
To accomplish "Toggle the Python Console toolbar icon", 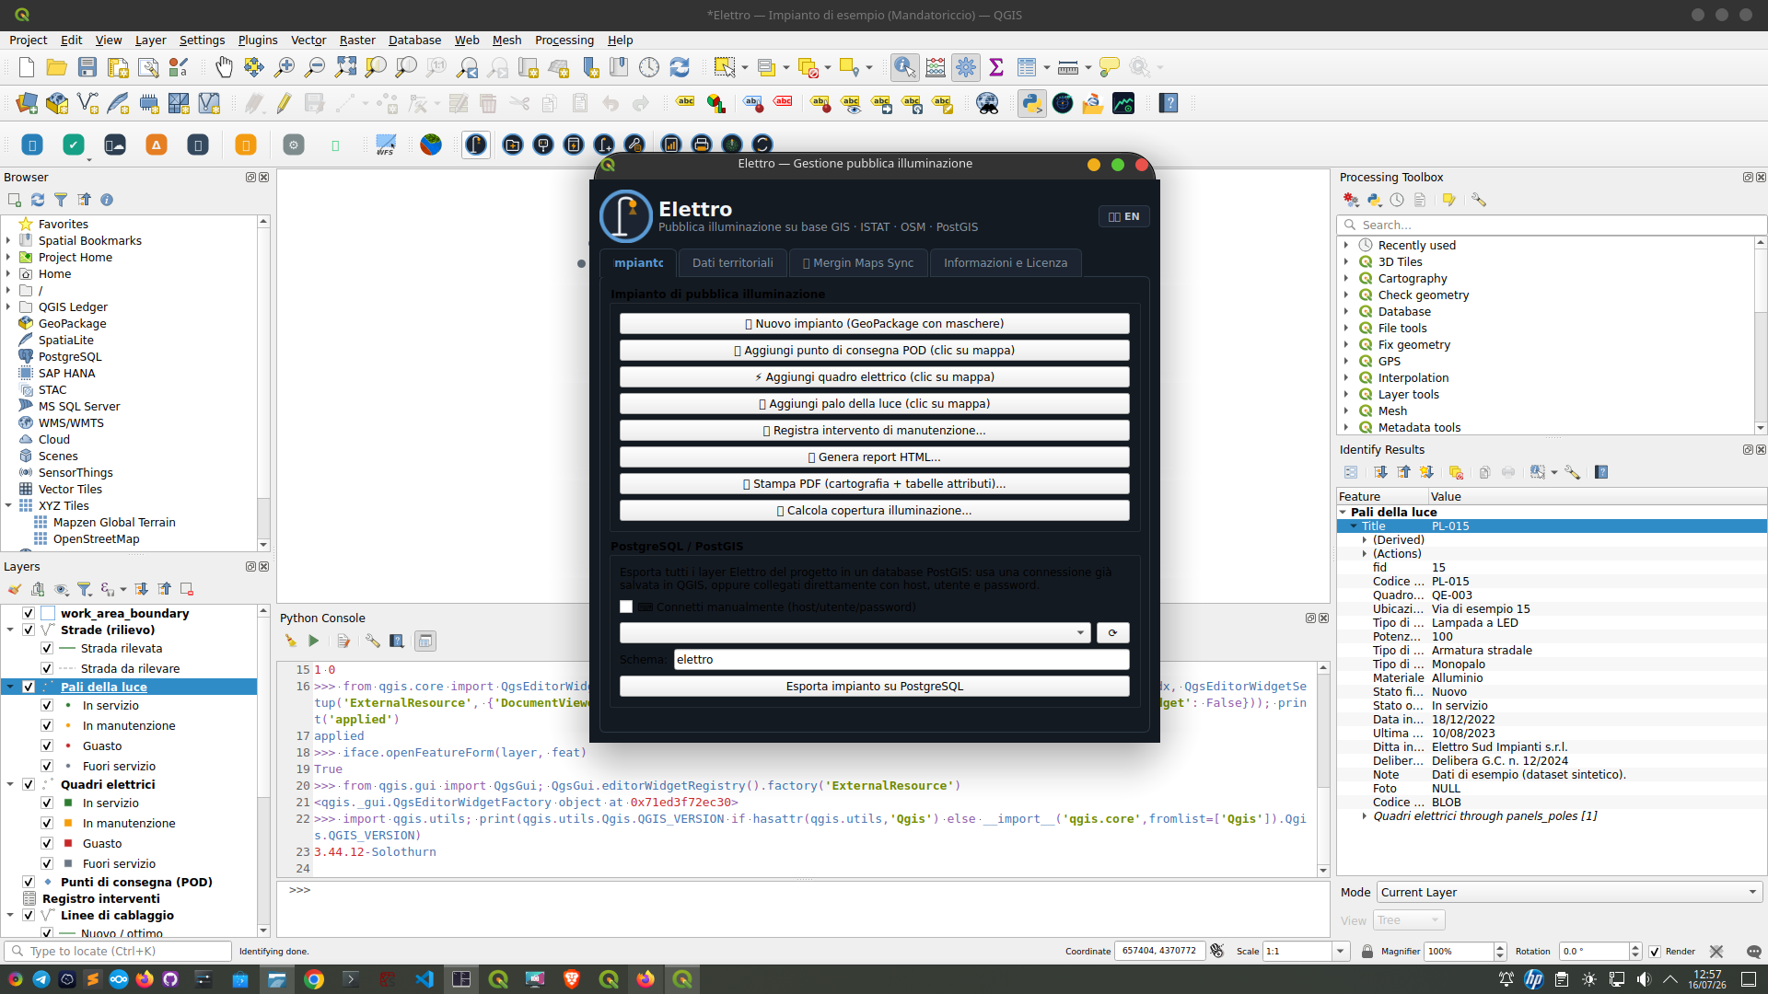I will click(x=1032, y=103).
